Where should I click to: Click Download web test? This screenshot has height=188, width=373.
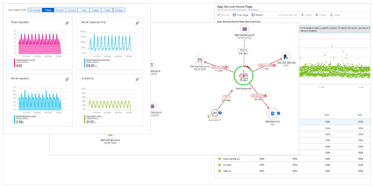[288, 15]
